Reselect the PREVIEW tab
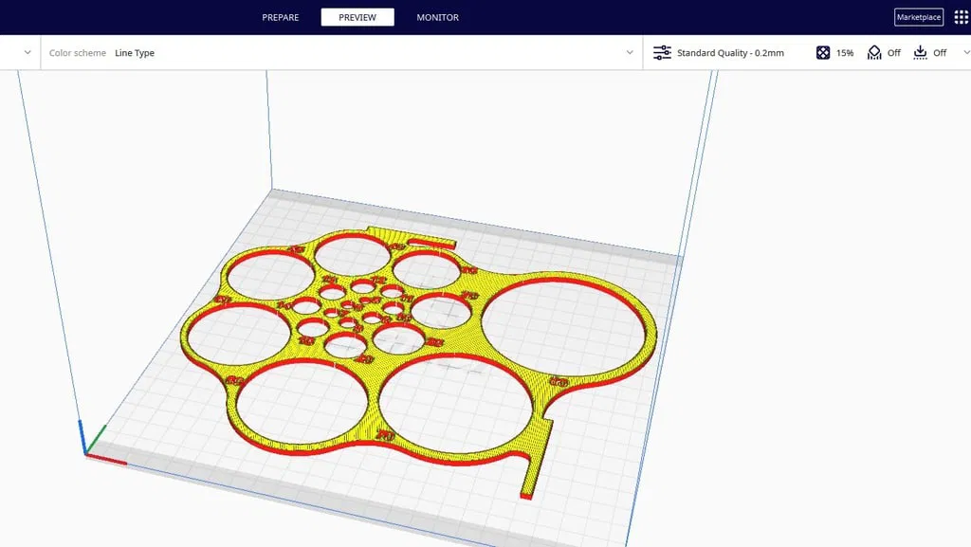The width and height of the screenshot is (971, 547). pos(357,16)
